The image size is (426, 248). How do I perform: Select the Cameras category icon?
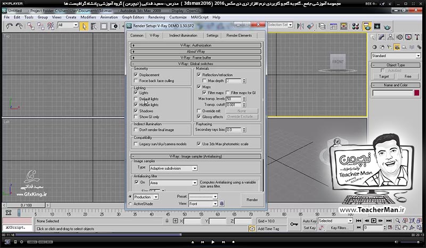click(397, 47)
